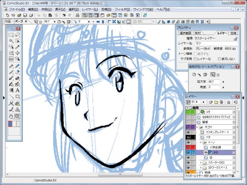Viewport: 247px width, 185px height.
Task: Select the magnifier zoom tool in toolbox
Action: click(x=17, y=116)
